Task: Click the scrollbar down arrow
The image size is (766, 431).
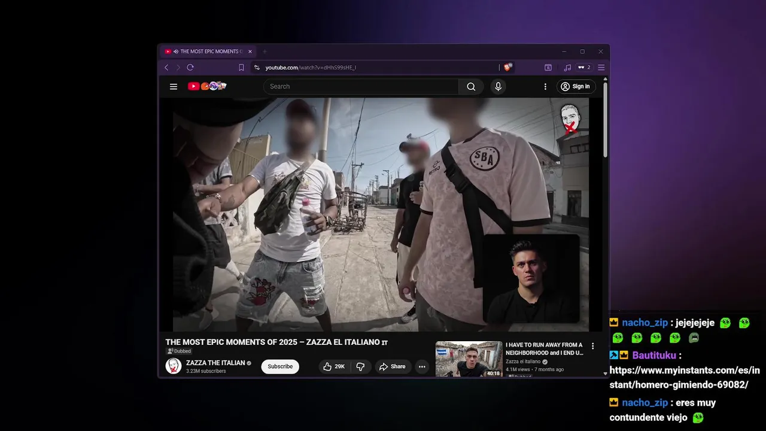Action: pyautogui.click(x=606, y=374)
